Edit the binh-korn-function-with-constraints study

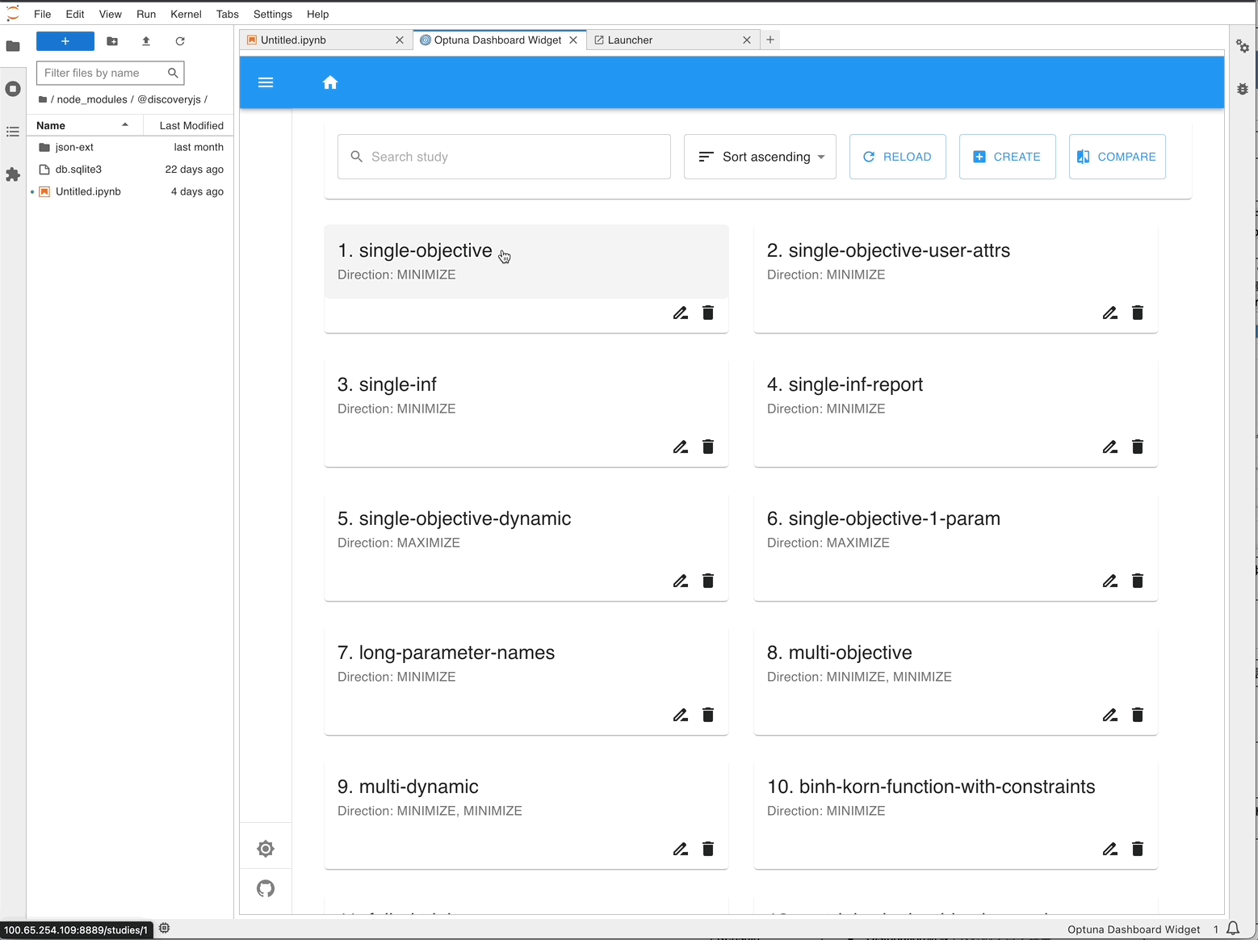pyautogui.click(x=1110, y=849)
